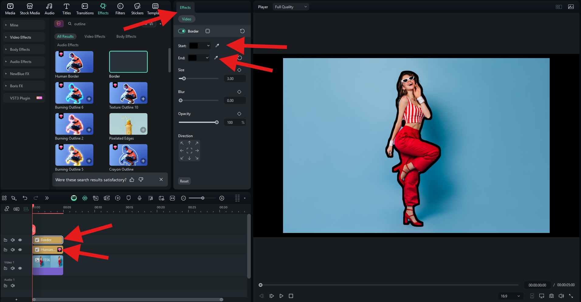Open the Stickers tab
Image resolution: width=581 pixels, height=302 pixels.
coord(137,9)
